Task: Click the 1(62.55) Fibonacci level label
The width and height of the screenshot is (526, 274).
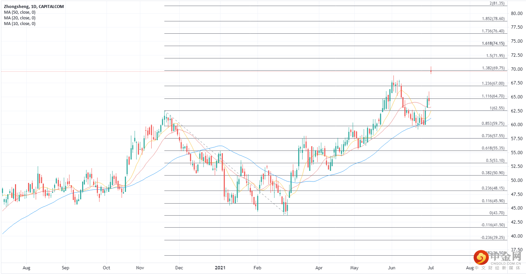Action: tap(497, 108)
